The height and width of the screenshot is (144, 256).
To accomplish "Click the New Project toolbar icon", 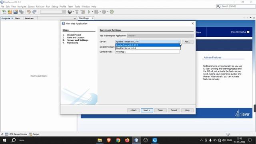I will pyautogui.click(x=10, y=12).
